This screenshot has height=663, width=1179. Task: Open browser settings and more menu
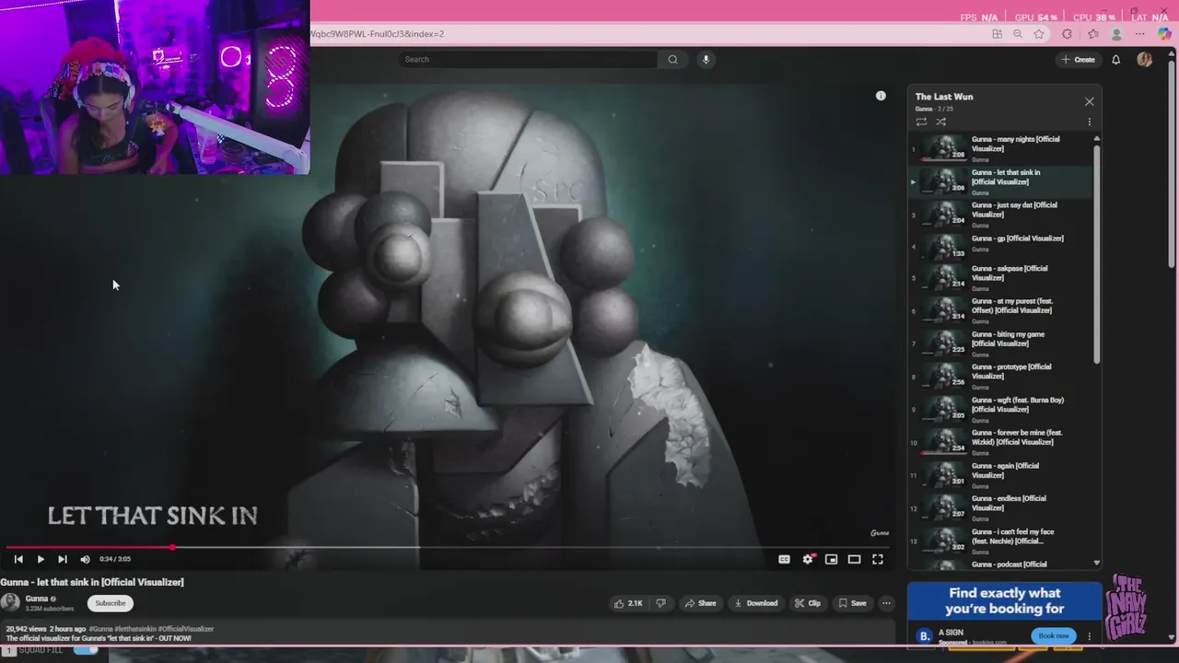[1141, 34]
